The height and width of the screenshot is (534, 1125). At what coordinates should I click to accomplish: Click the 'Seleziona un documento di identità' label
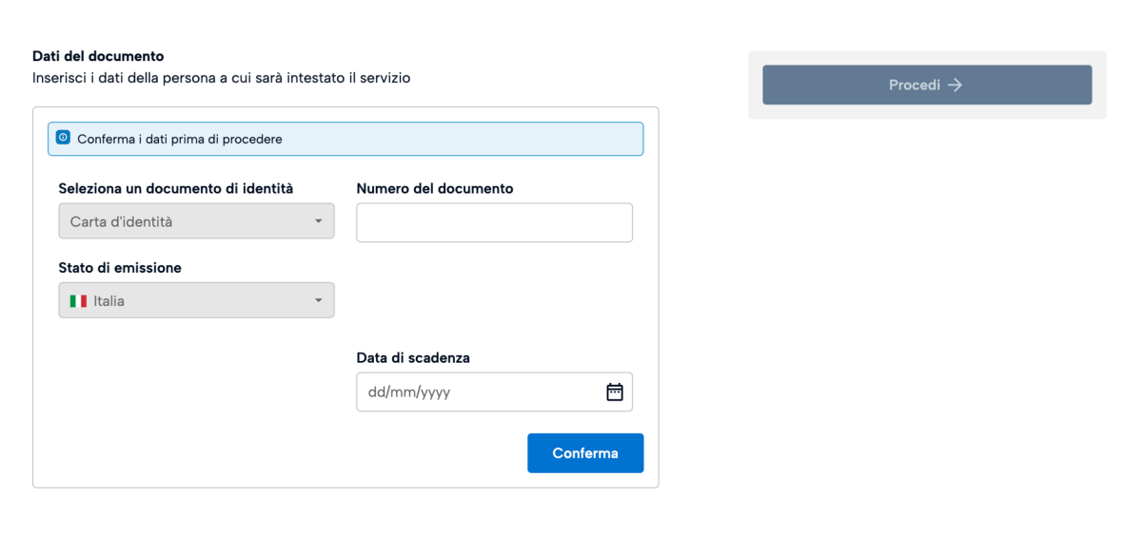click(176, 188)
